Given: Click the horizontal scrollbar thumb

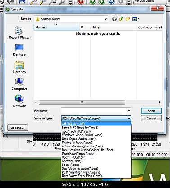Looking at the screenshot, I should point(82,102).
